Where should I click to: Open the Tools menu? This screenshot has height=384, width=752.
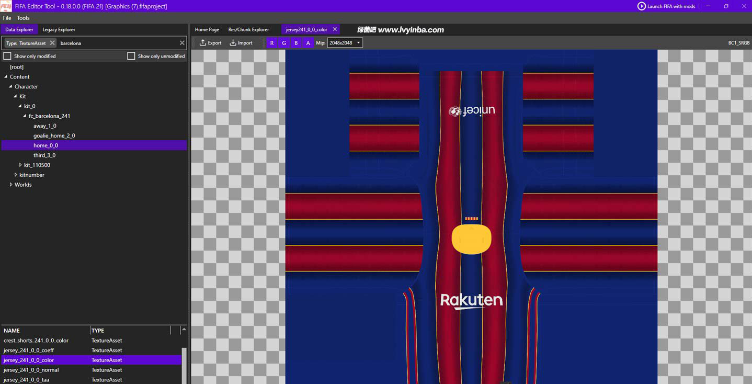pyautogui.click(x=23, y=18)
